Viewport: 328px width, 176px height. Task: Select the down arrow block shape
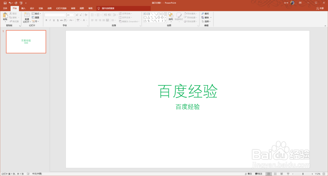[x=162, y=17]
